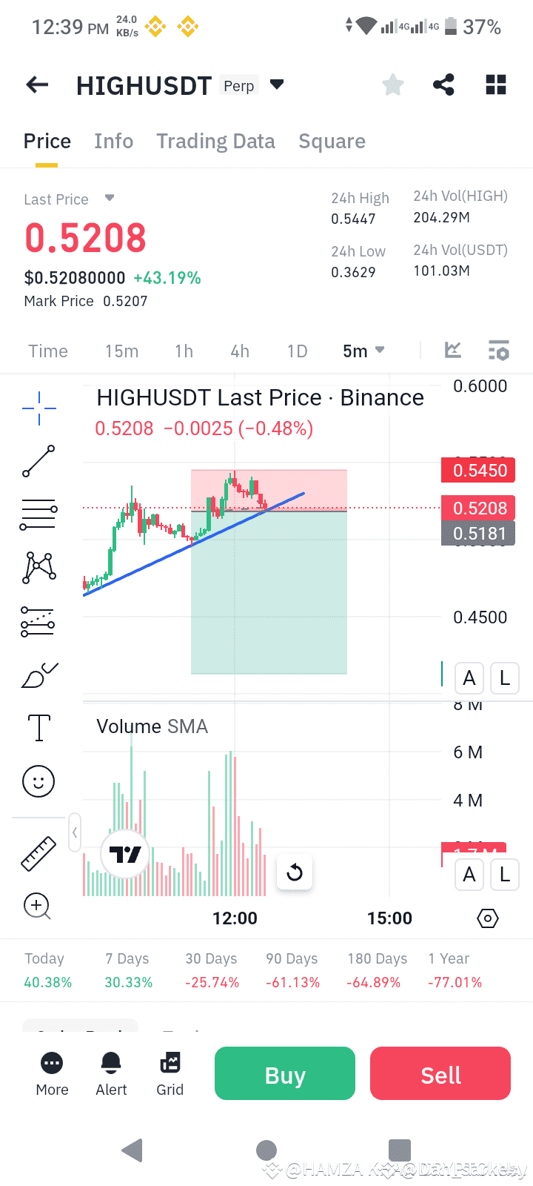The height and width of the screenshot is (1186, 533).
Task: Open the Alert bell
Action: 111,1074
